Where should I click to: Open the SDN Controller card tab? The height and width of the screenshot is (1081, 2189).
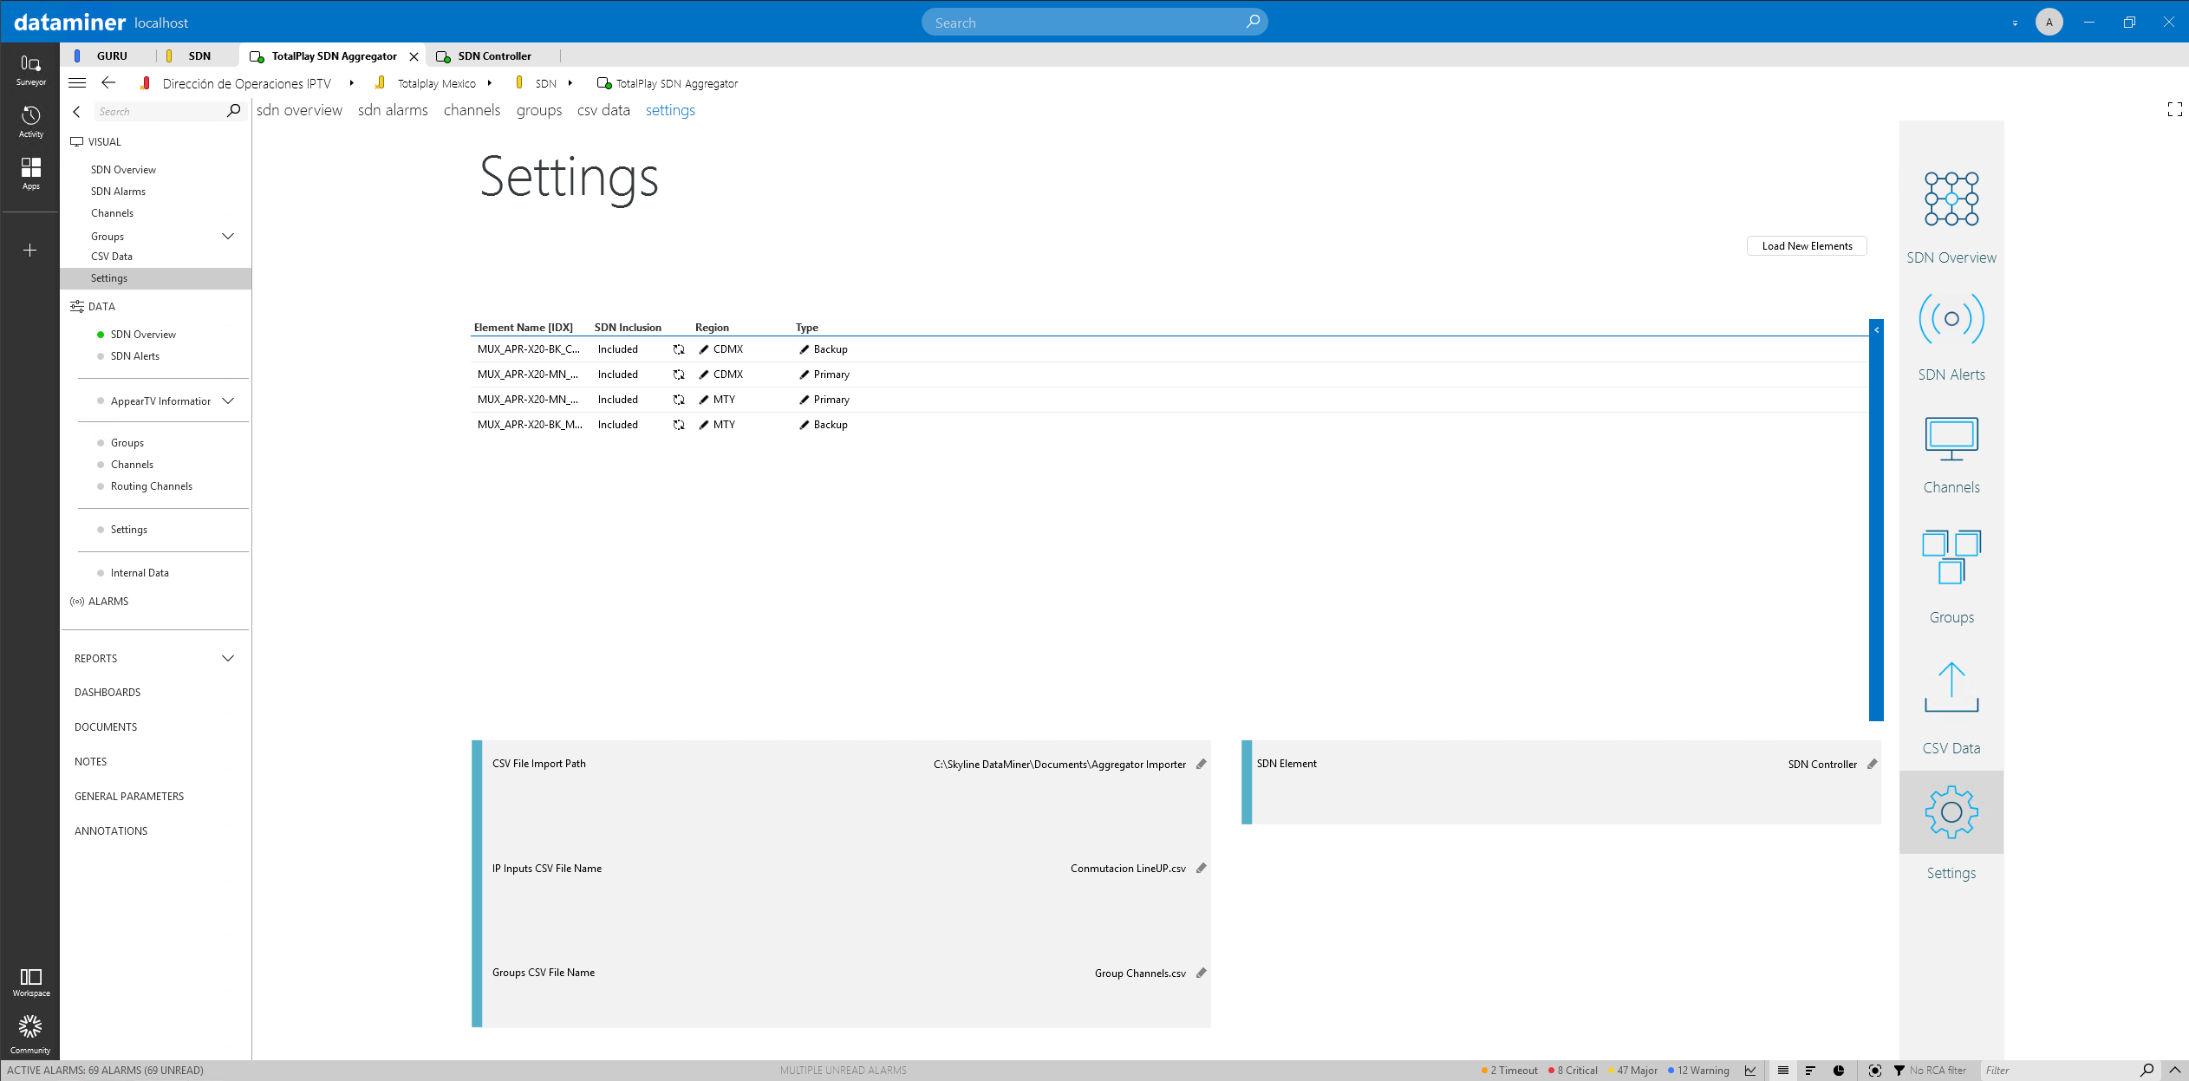[x=494, y=55]
